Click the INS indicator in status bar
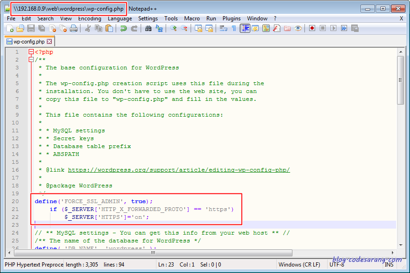 [x=389, y=265]
